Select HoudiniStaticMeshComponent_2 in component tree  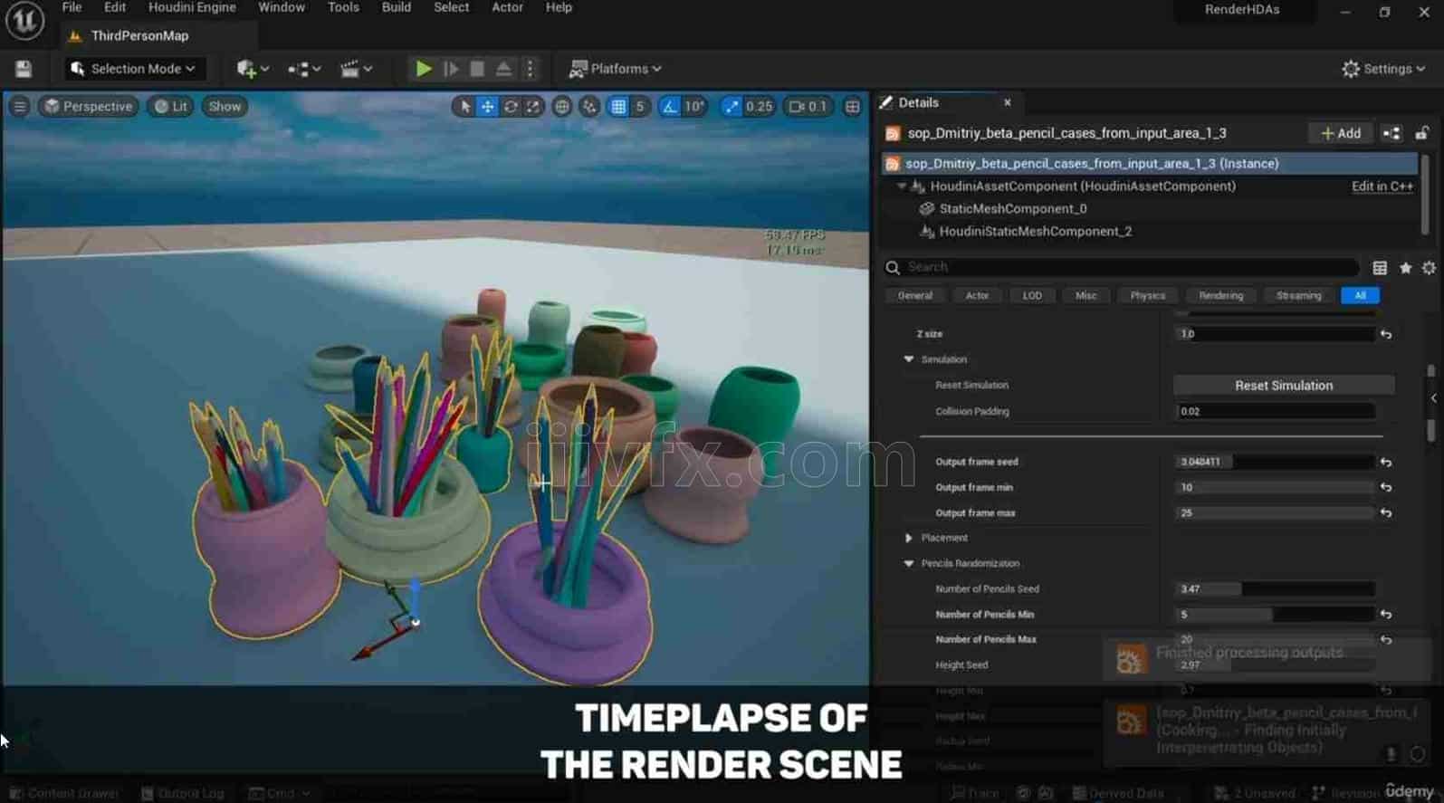point(1035,232)
